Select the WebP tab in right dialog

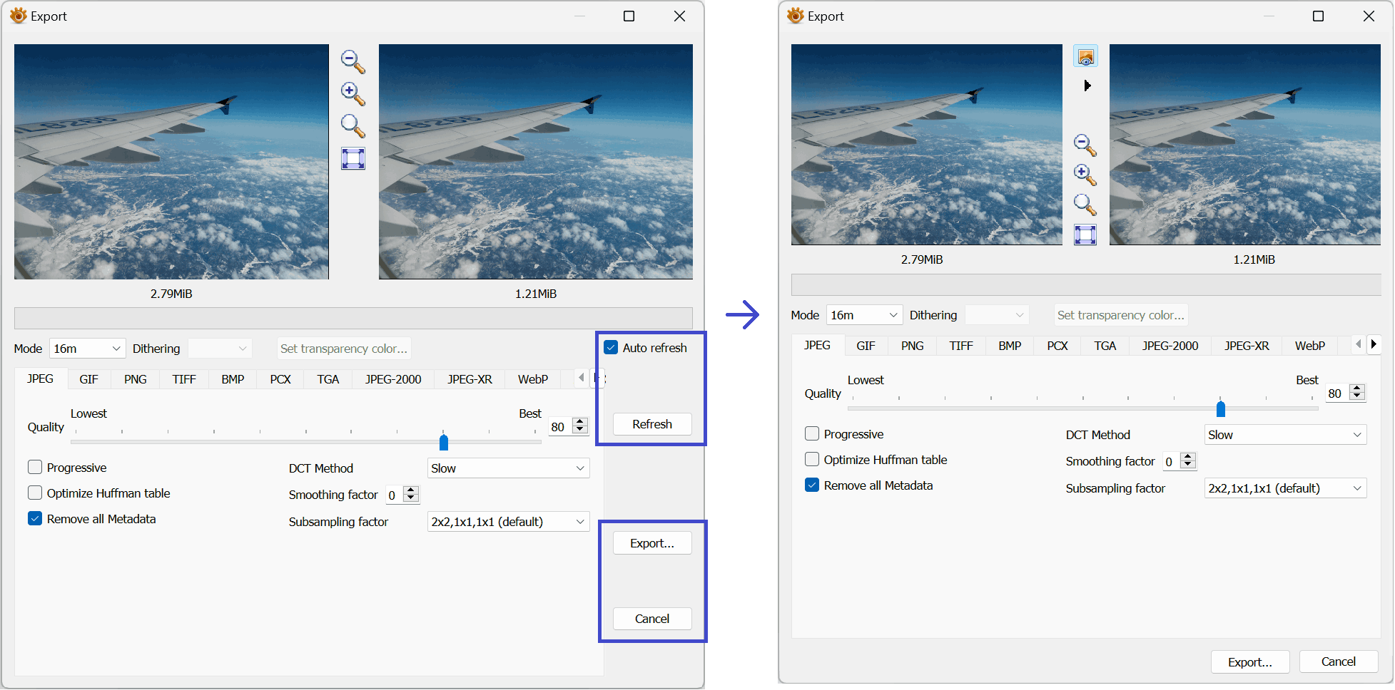(1309, 346)
